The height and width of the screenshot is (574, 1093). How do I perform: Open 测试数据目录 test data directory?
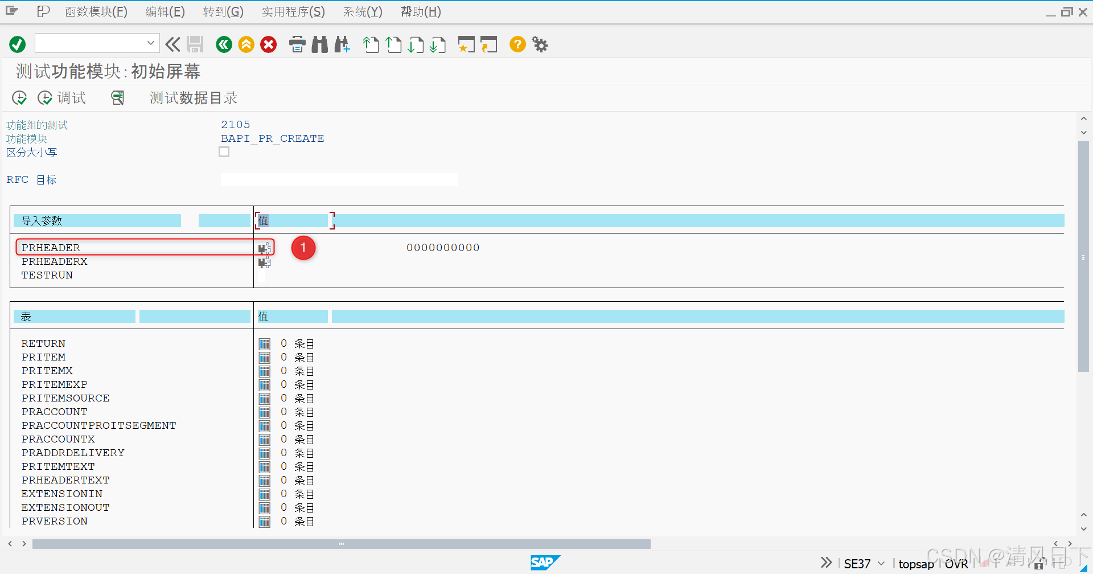[193, 98]
